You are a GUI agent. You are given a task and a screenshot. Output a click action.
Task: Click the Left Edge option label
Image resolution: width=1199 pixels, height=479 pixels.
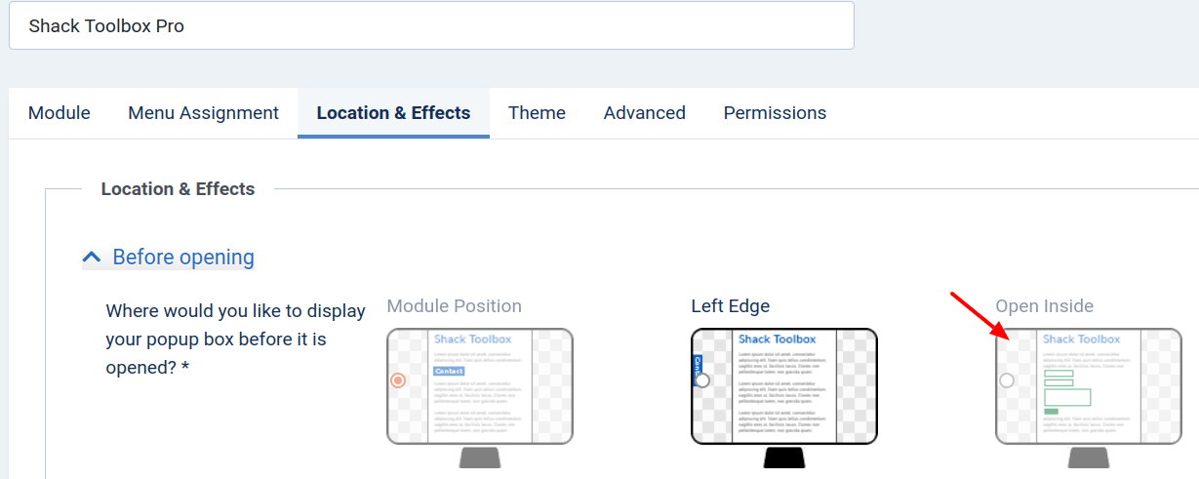(x=731, y=306)
